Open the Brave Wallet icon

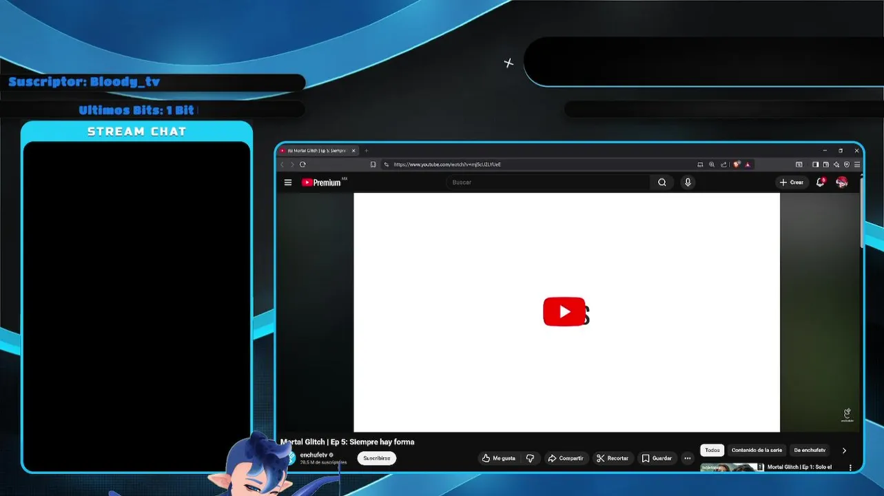826,165
